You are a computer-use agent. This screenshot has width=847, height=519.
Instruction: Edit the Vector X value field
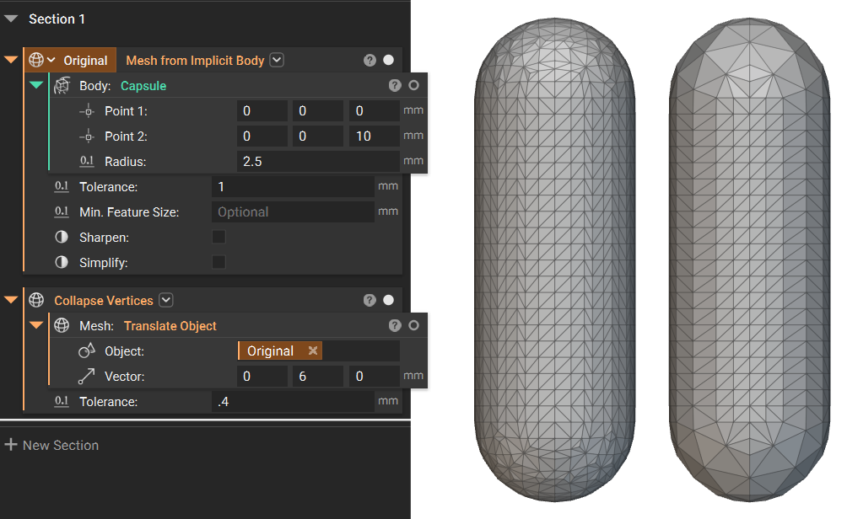(x=262, y=377)
